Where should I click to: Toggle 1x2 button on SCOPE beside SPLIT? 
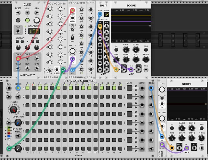coord(116,50)
